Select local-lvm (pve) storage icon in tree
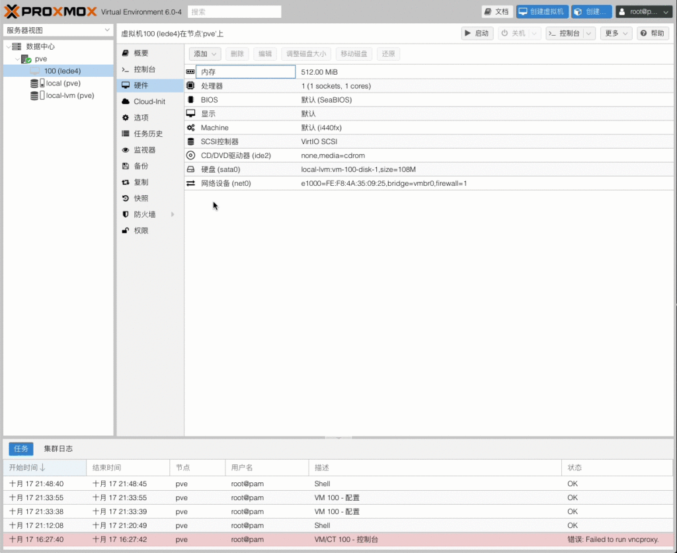 point(35,95)
